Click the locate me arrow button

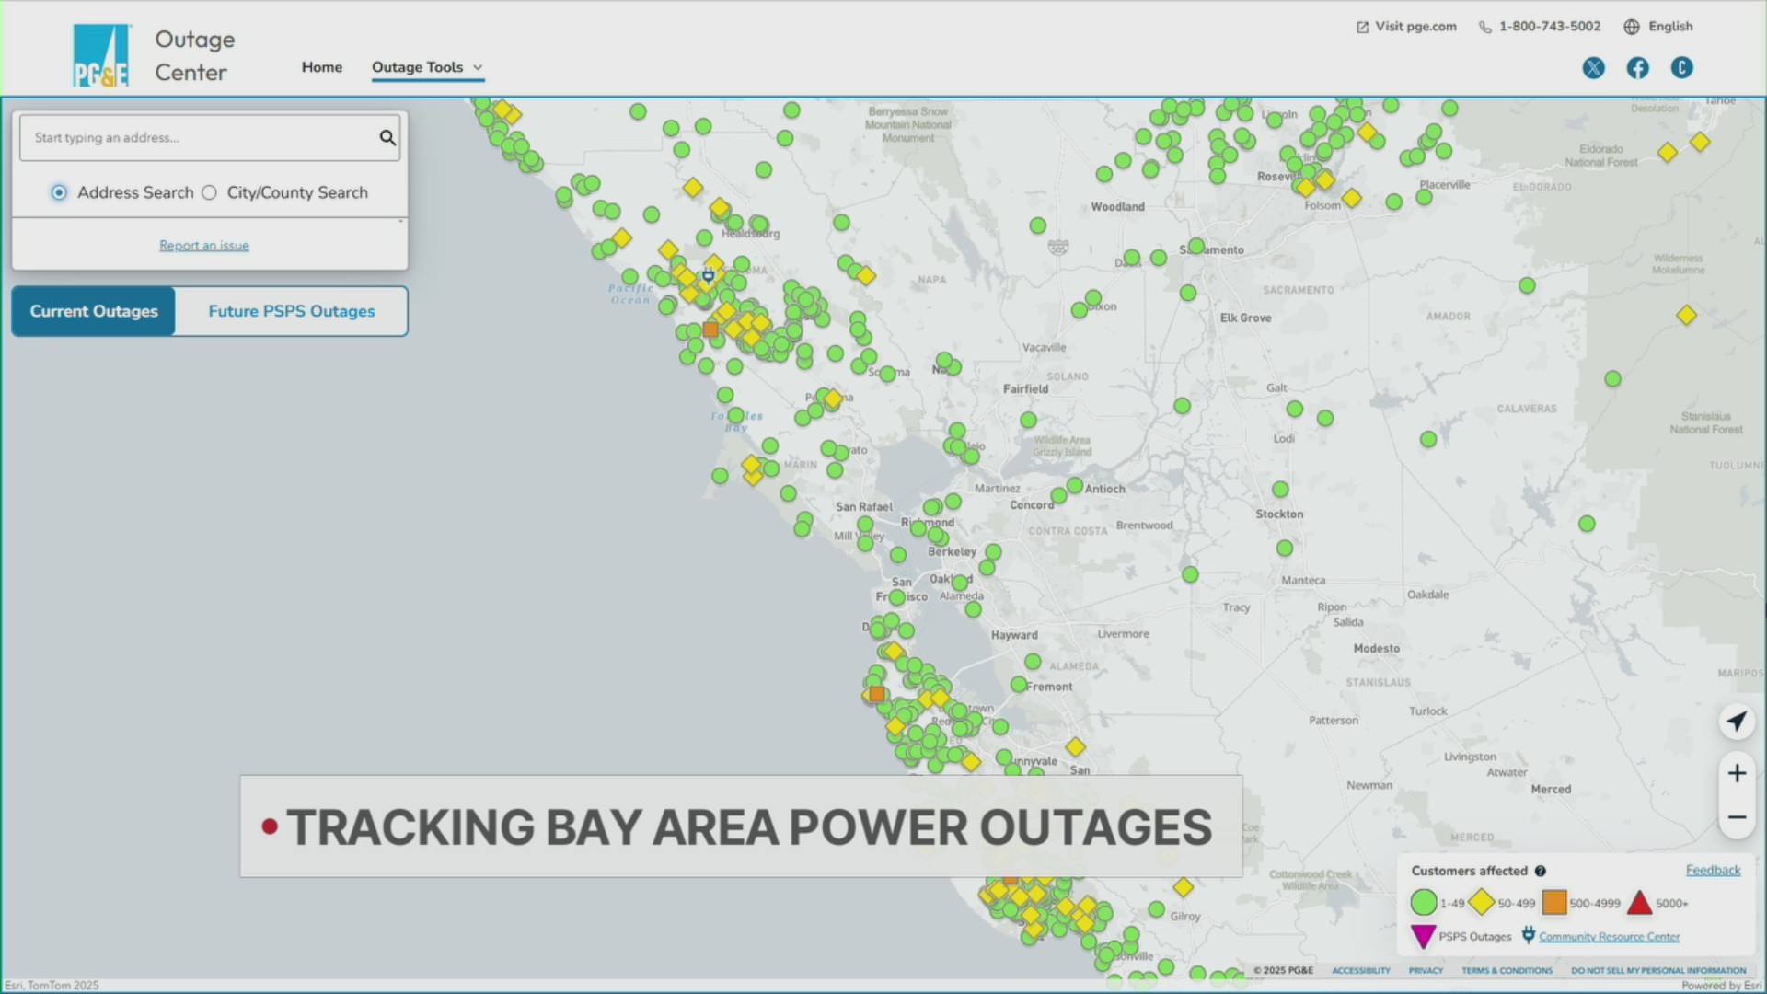click(x=1737, y=722)
